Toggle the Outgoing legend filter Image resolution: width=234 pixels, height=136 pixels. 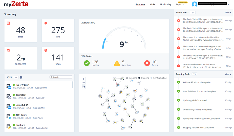coord(144,78)
